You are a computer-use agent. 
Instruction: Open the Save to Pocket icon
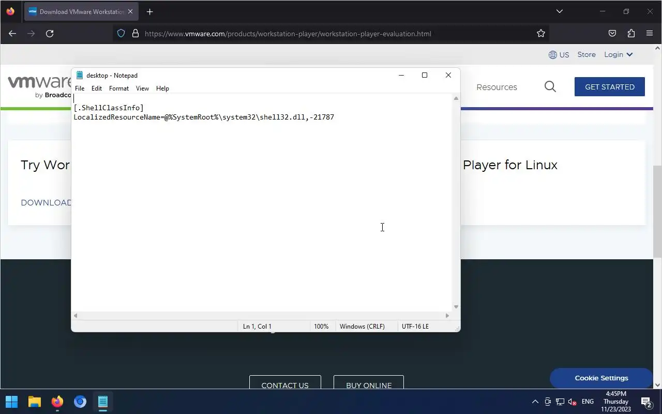pos(612,34)
